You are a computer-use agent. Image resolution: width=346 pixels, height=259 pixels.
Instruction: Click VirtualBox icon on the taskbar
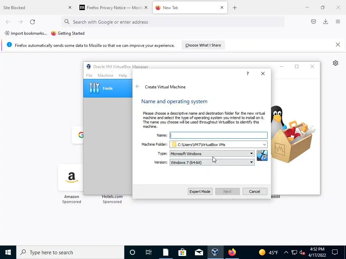(215, 252)
